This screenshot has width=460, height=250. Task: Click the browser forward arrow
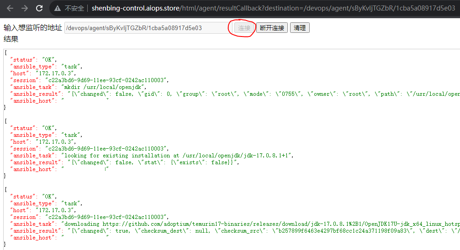point(25,8)
